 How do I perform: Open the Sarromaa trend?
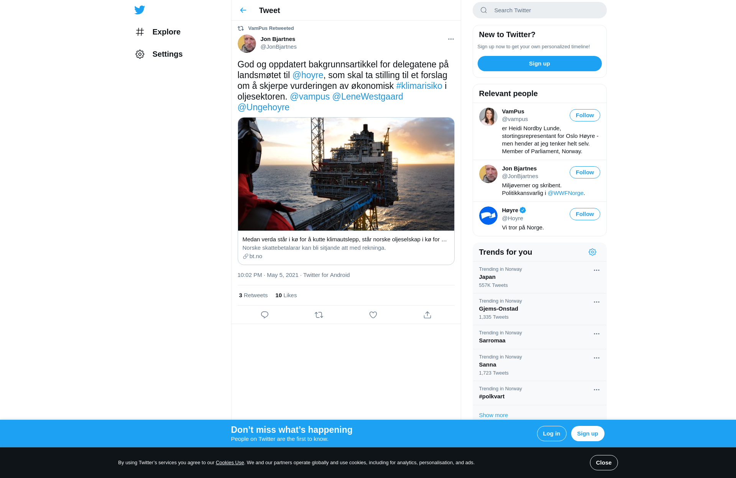click(x=539, y=337)
